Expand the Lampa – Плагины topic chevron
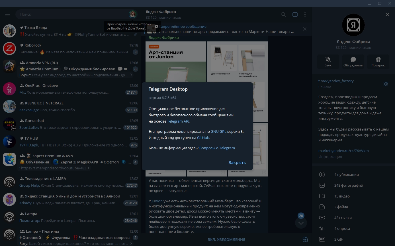 coord(131,244)
